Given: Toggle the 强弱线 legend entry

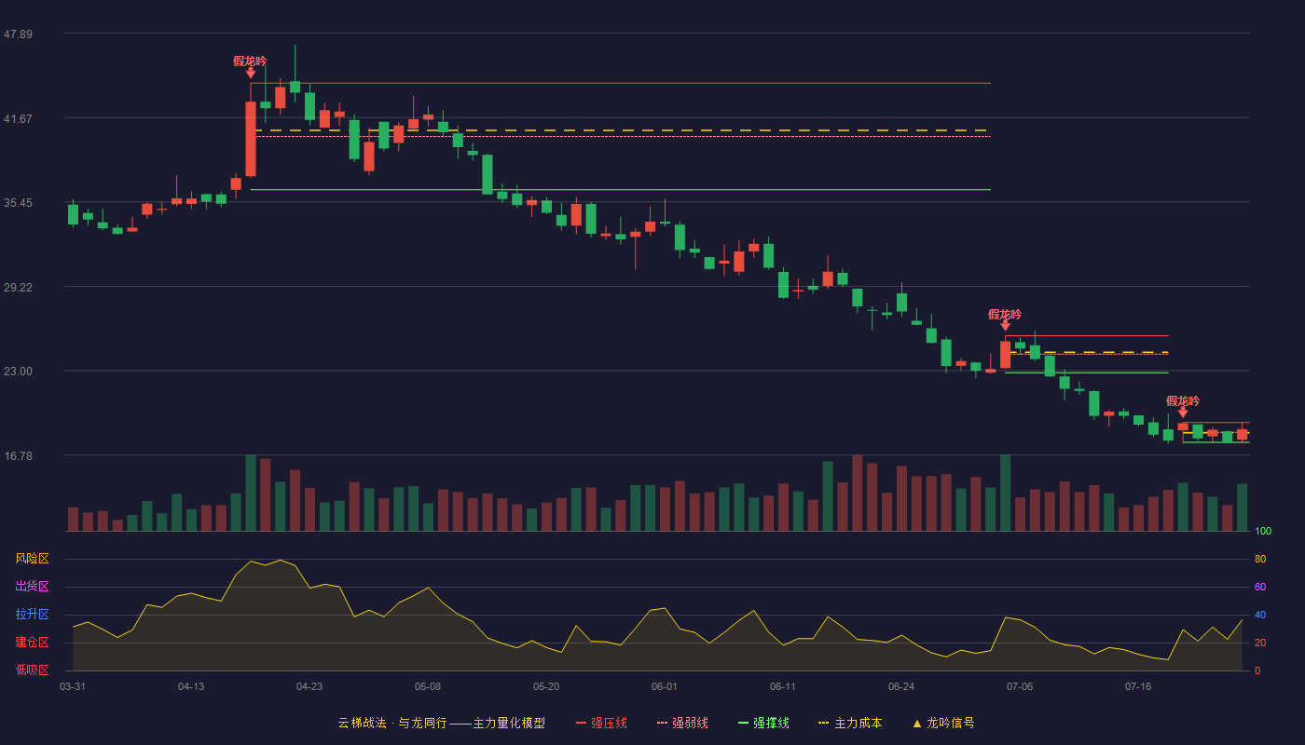Looking at the screenshot, I should click(682, 723).
